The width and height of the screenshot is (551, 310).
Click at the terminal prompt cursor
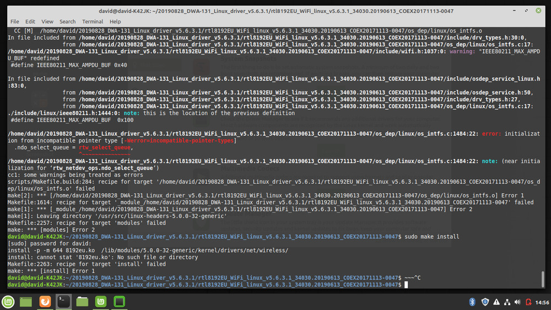(406, 285)
